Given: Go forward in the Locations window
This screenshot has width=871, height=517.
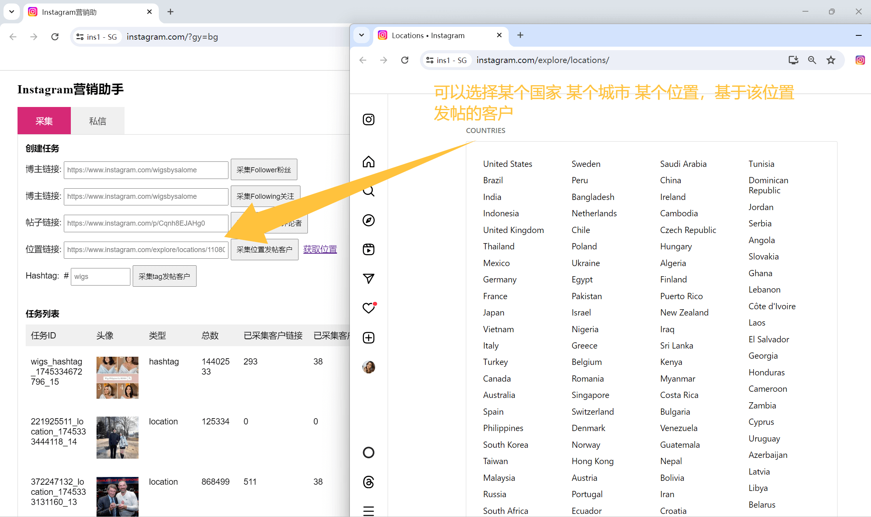Looking at the screenshot, I should click(384, 60).
